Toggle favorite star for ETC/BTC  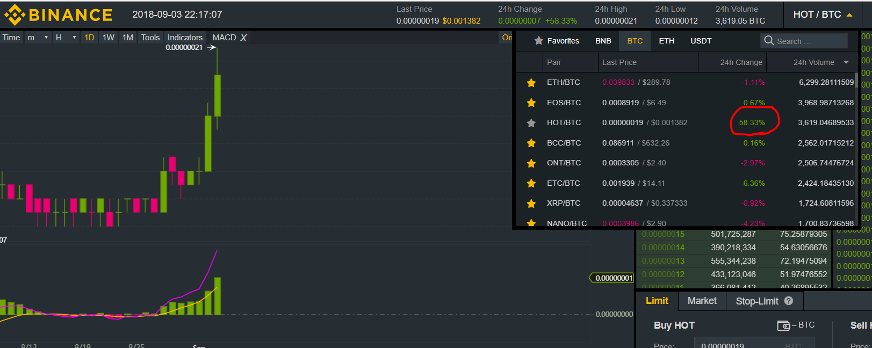[x=531, y=183]
